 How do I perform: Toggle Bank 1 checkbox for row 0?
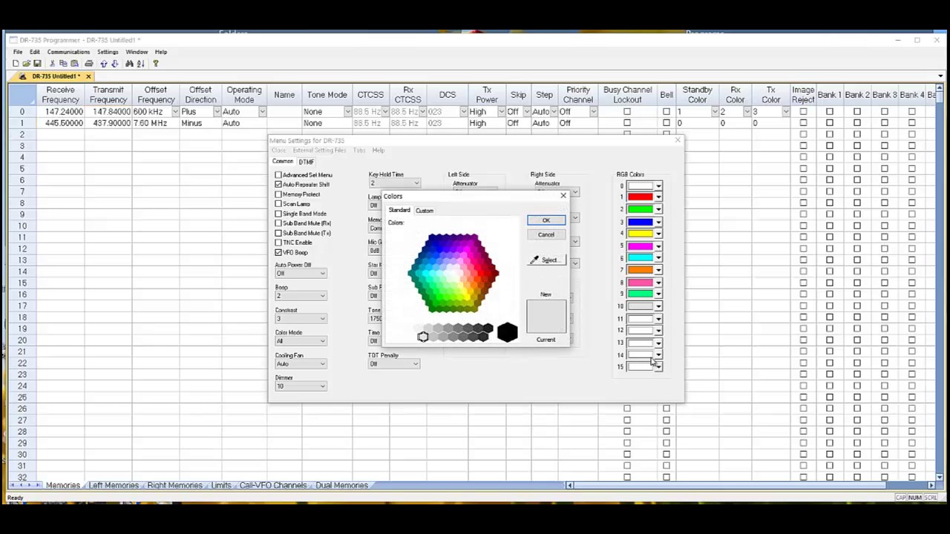pyautogui.click(x=830, y=112)
